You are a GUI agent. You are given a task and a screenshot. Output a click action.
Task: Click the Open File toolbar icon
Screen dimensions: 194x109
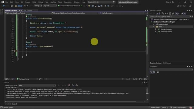pyautogui.click(x=16, y=6)
